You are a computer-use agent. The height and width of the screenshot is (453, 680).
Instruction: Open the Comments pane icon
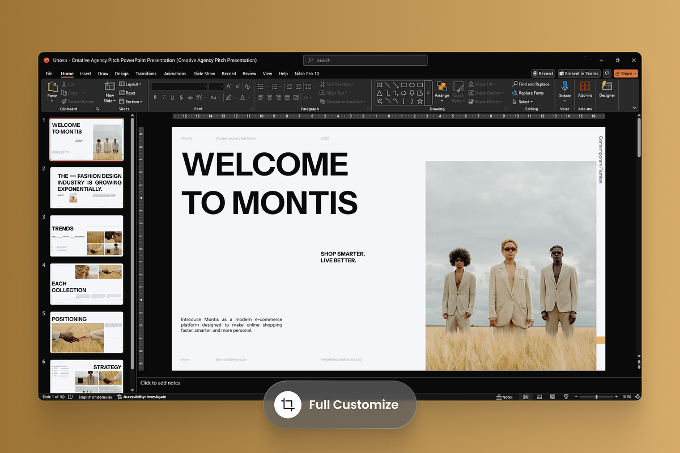[607, 74]
